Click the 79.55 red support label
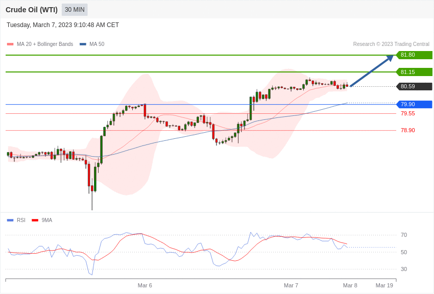 [408, 113]
